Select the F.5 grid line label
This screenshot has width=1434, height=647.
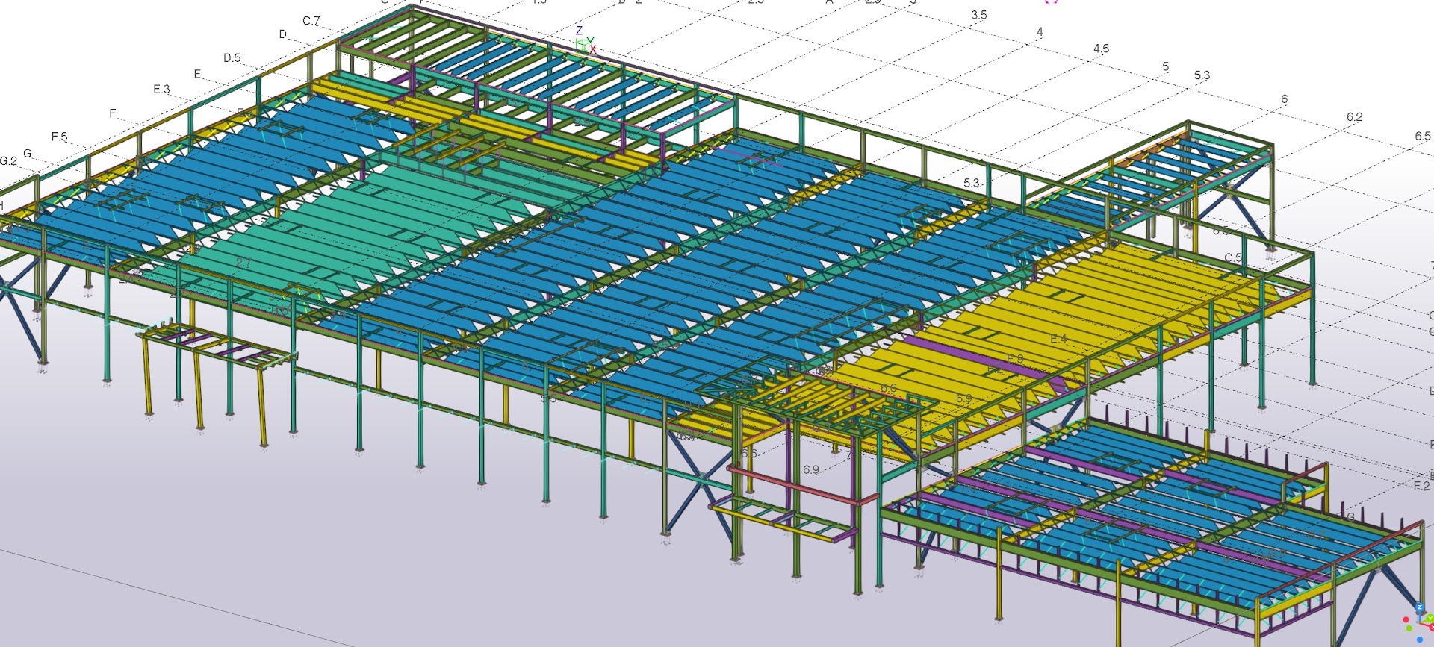[x=59, y=137]
